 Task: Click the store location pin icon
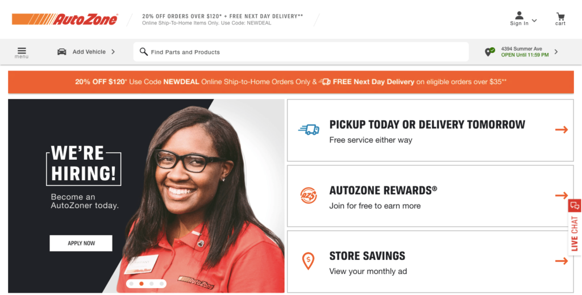click(489, 52)
